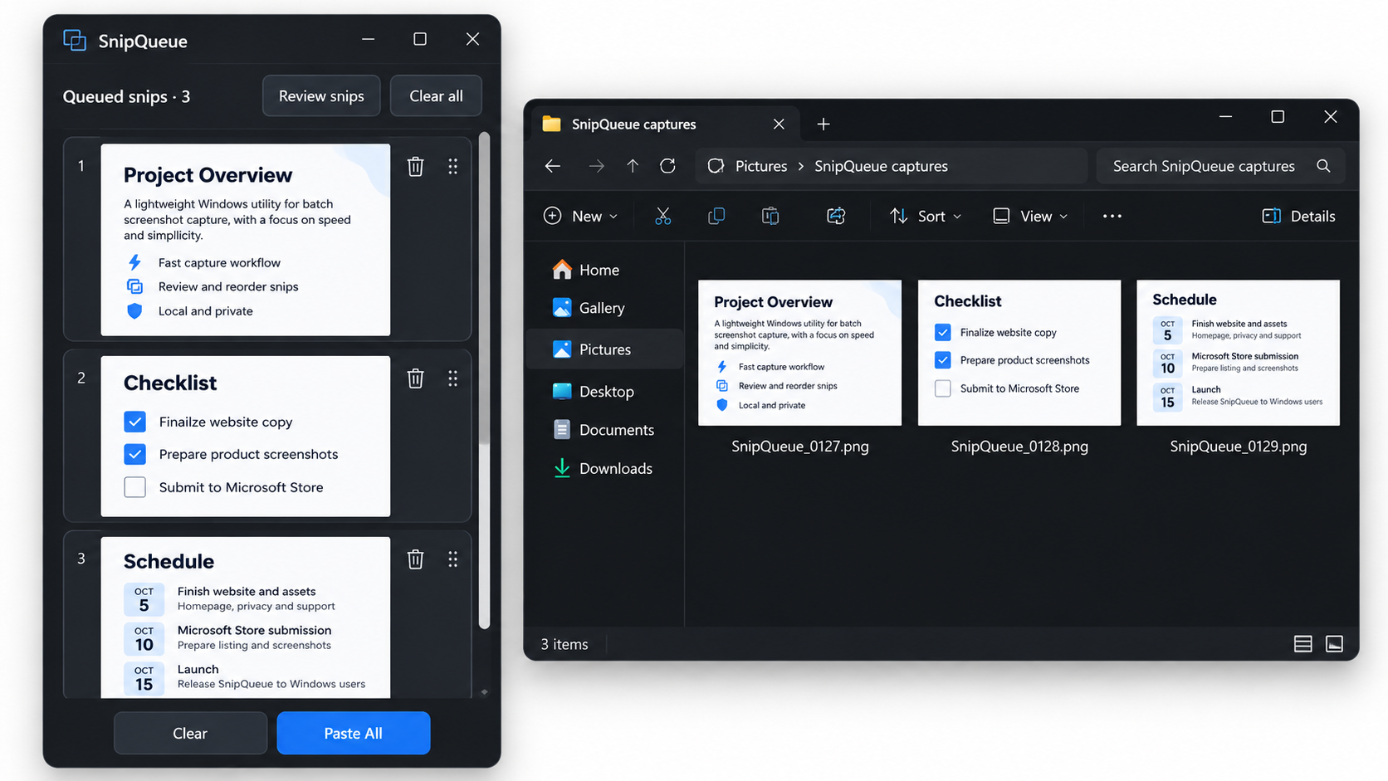The width and height of the screenshot is (1388, 781).
Task: Switch to large thumbnails layout in status bar
Action: 1334,644
